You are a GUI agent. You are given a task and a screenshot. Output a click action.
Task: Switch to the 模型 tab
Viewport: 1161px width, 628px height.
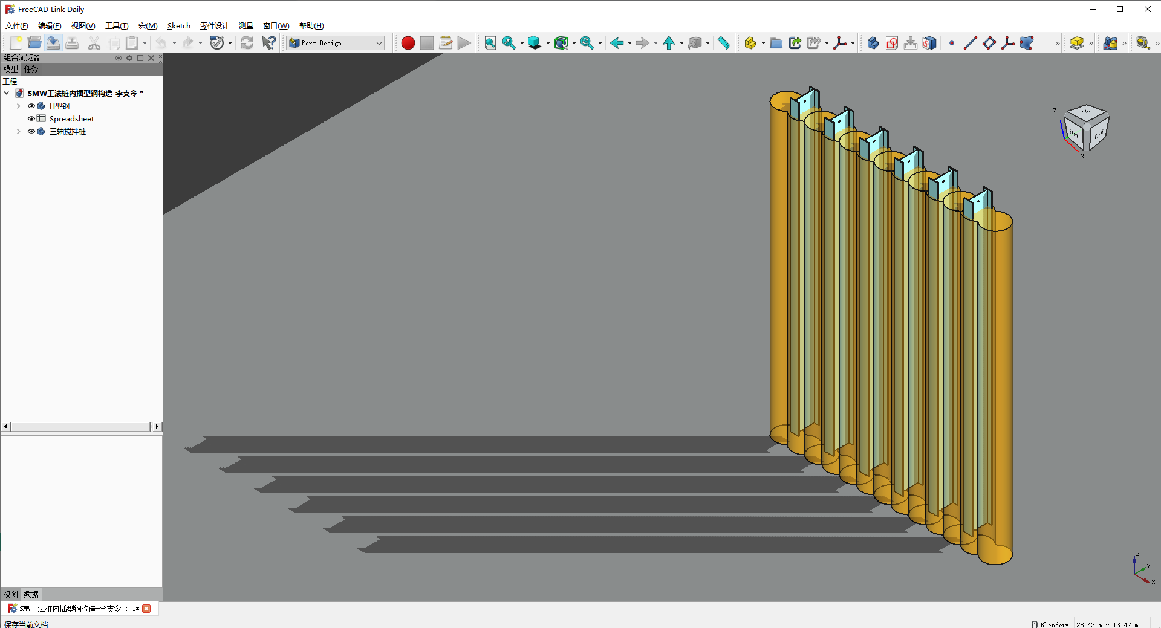coord(11,69)
